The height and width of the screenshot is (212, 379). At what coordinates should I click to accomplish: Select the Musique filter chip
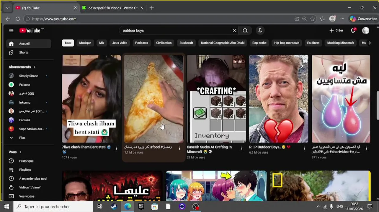pyautogui.click(x=85, y=43)
